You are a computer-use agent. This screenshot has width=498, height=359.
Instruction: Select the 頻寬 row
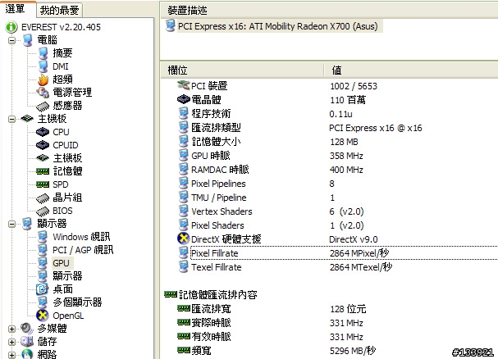coord(337,351)
